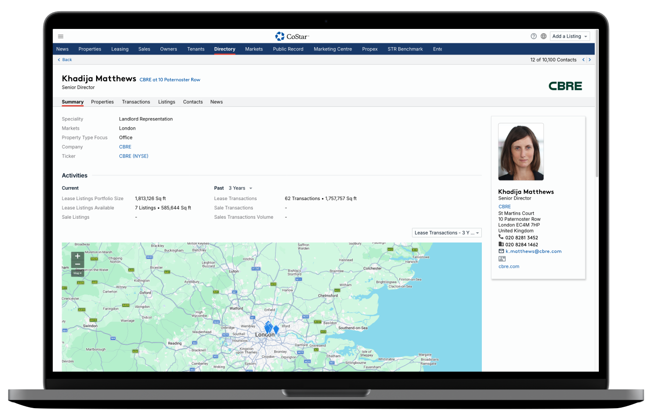
Task: Open the Past 3 Years dropdown
Action: (240, 188)
